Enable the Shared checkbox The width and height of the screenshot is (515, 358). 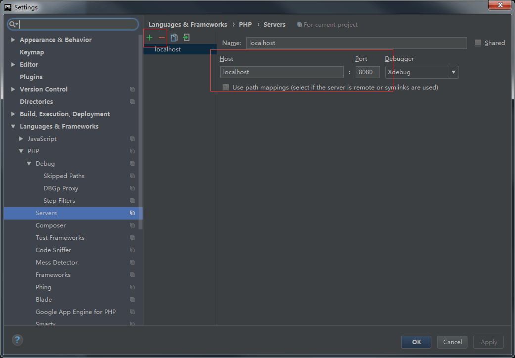(x=478, y=43)
